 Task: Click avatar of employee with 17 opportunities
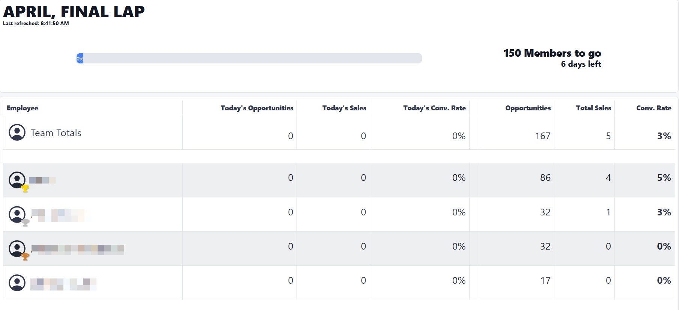pos(17,283)
